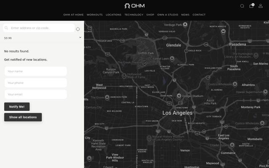
Task: Select The Grove map marker
Action: (x=107, y=97)
